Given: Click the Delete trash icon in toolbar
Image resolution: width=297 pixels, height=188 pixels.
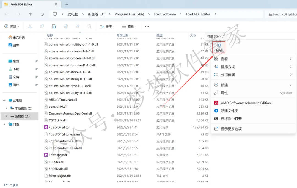Looking at the screenshot, I should pos(89,26).
